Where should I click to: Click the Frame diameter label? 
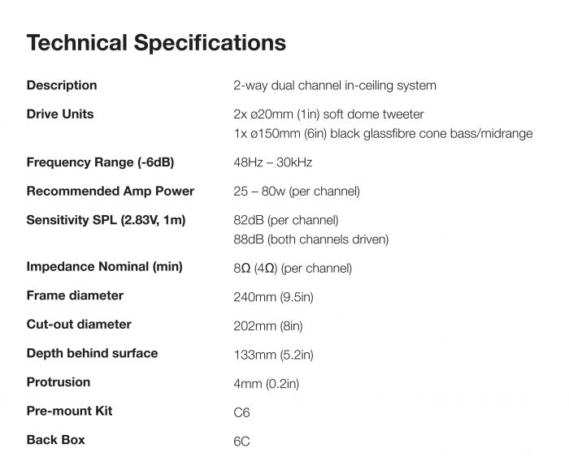coord(75,295)
